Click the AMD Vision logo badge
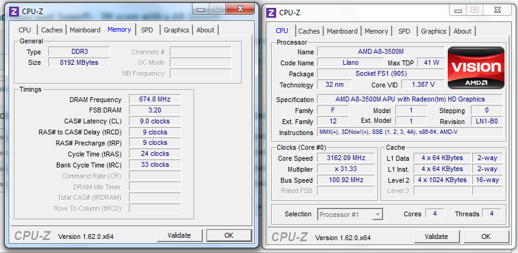The image size is (518, 253). coord(476,68)
